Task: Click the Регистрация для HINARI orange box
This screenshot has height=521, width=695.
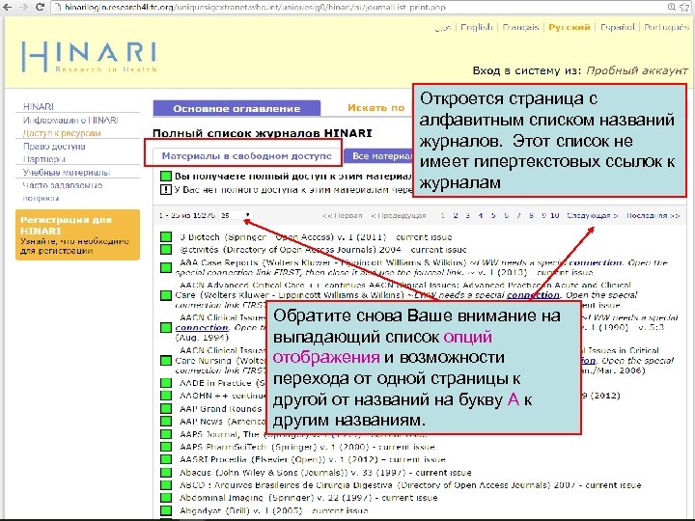Action: 77,234
